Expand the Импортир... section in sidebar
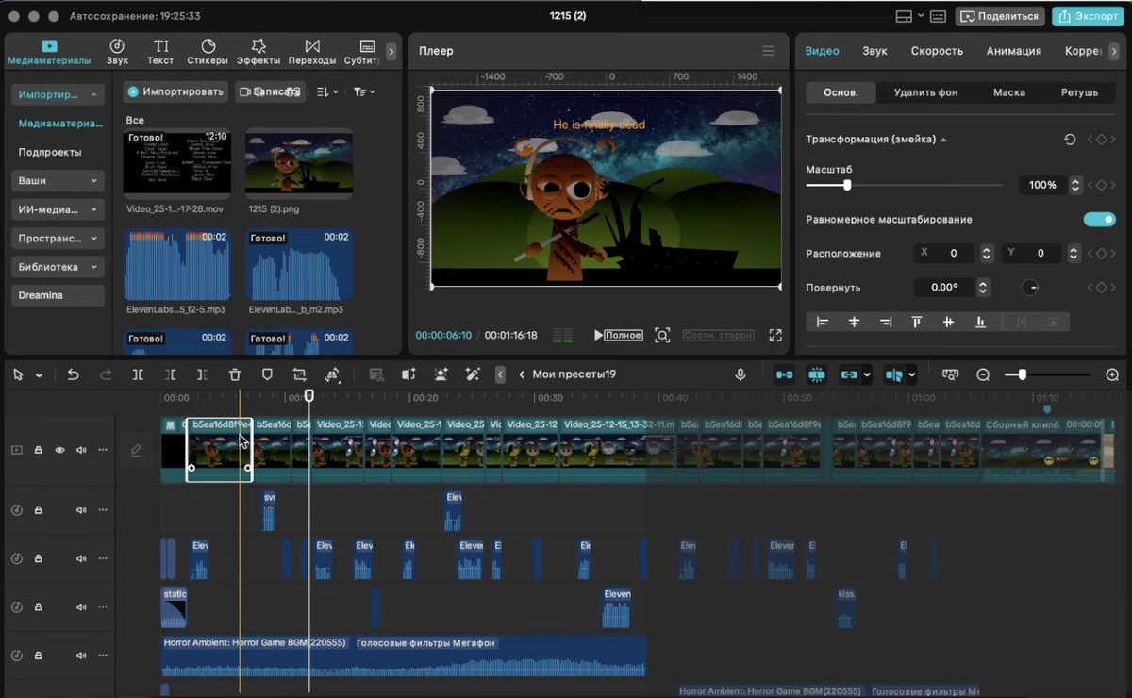Screen dimensions: 1132x698 58,95
